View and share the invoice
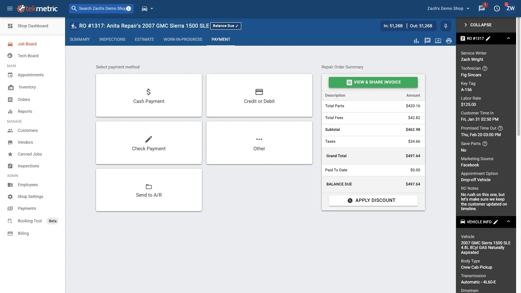Screen dimensions: 521x293 point(373,82)
